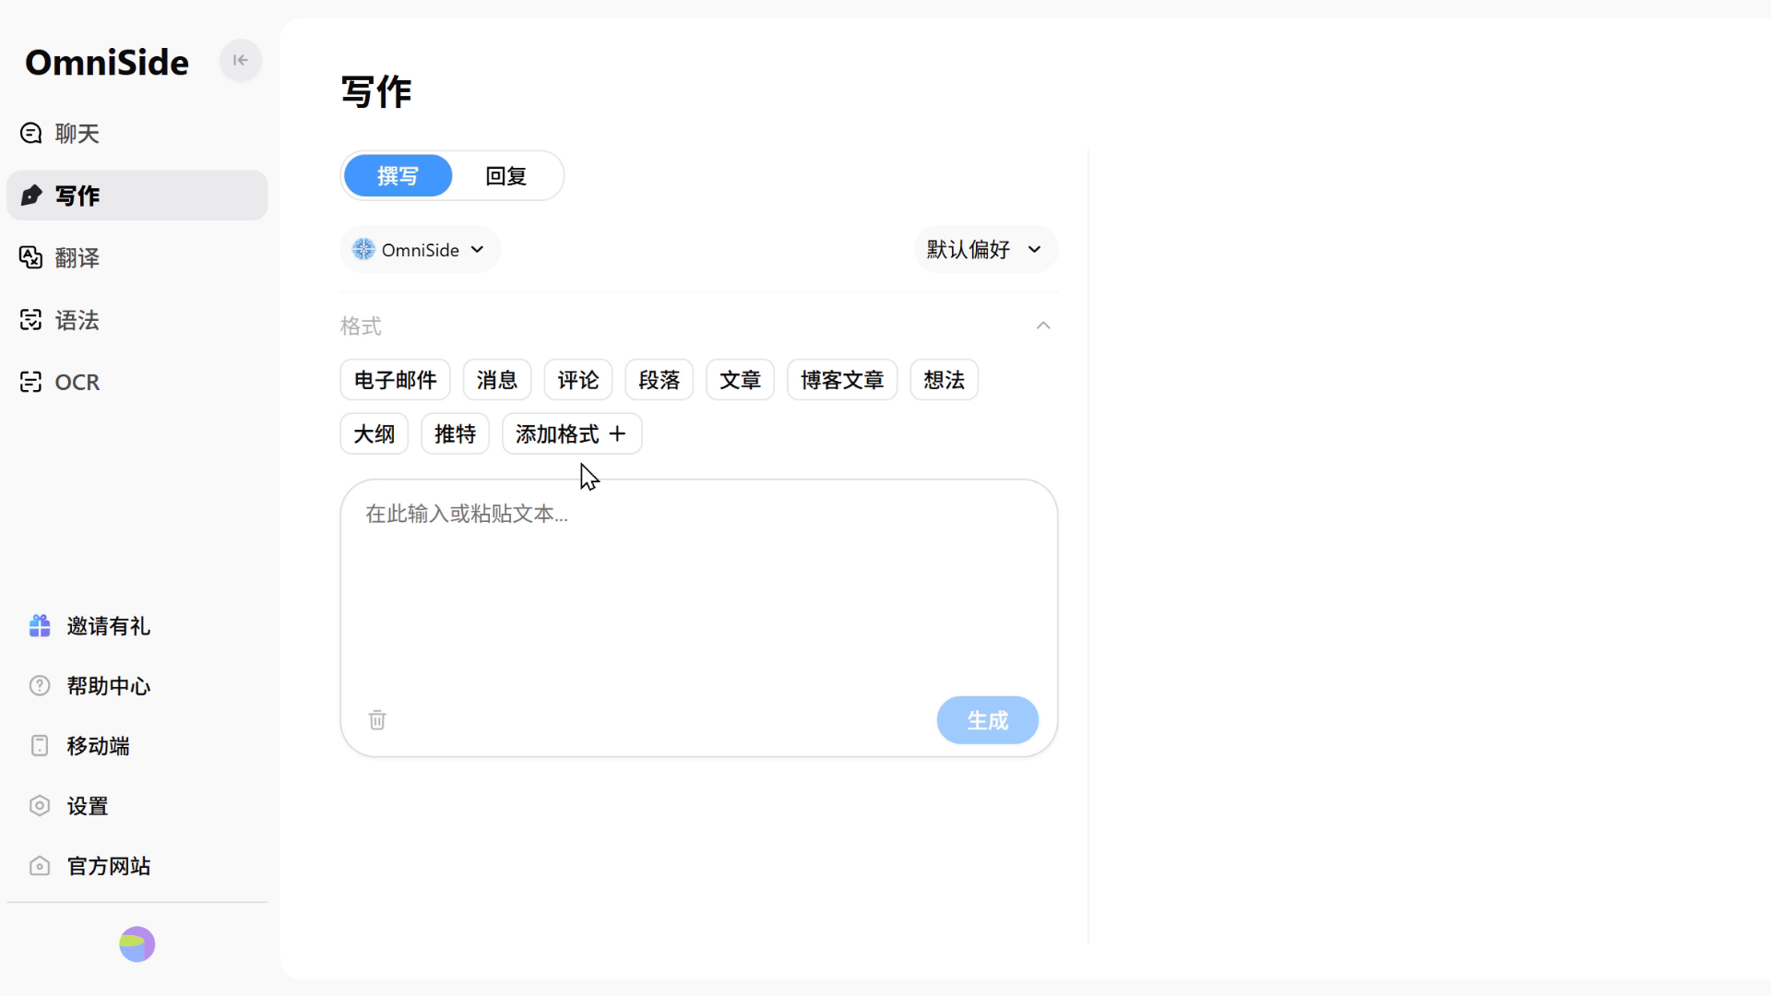The image size is (1771, 996).
Task: Click the Generate (生成) button
Action: coord(987,720)
